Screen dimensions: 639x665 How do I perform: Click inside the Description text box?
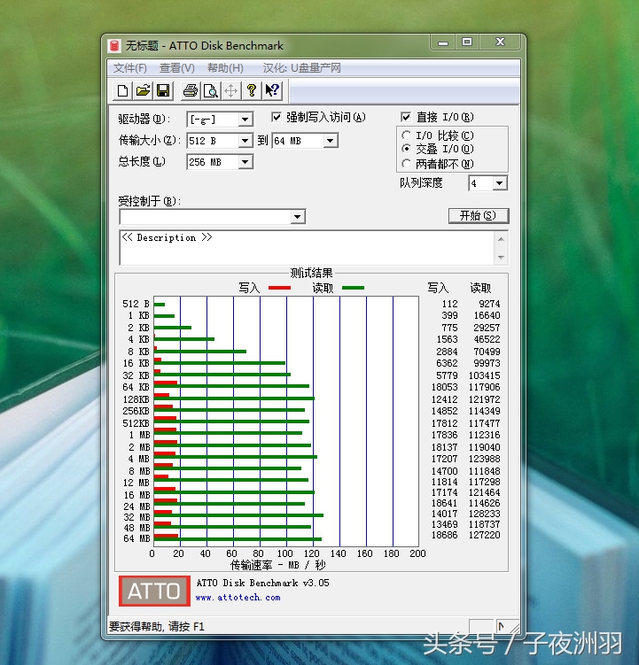(308, 248)
